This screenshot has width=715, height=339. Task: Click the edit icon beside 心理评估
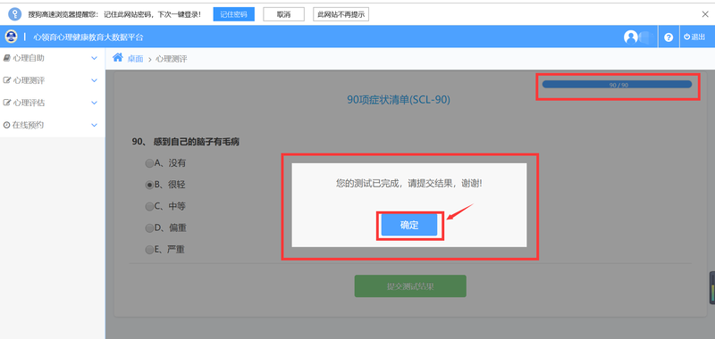pyautogui.click(x=7, y=103)
